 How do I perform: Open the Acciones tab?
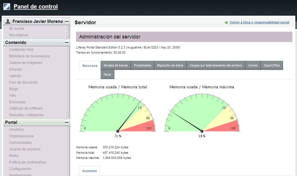(x=89, y=171)
